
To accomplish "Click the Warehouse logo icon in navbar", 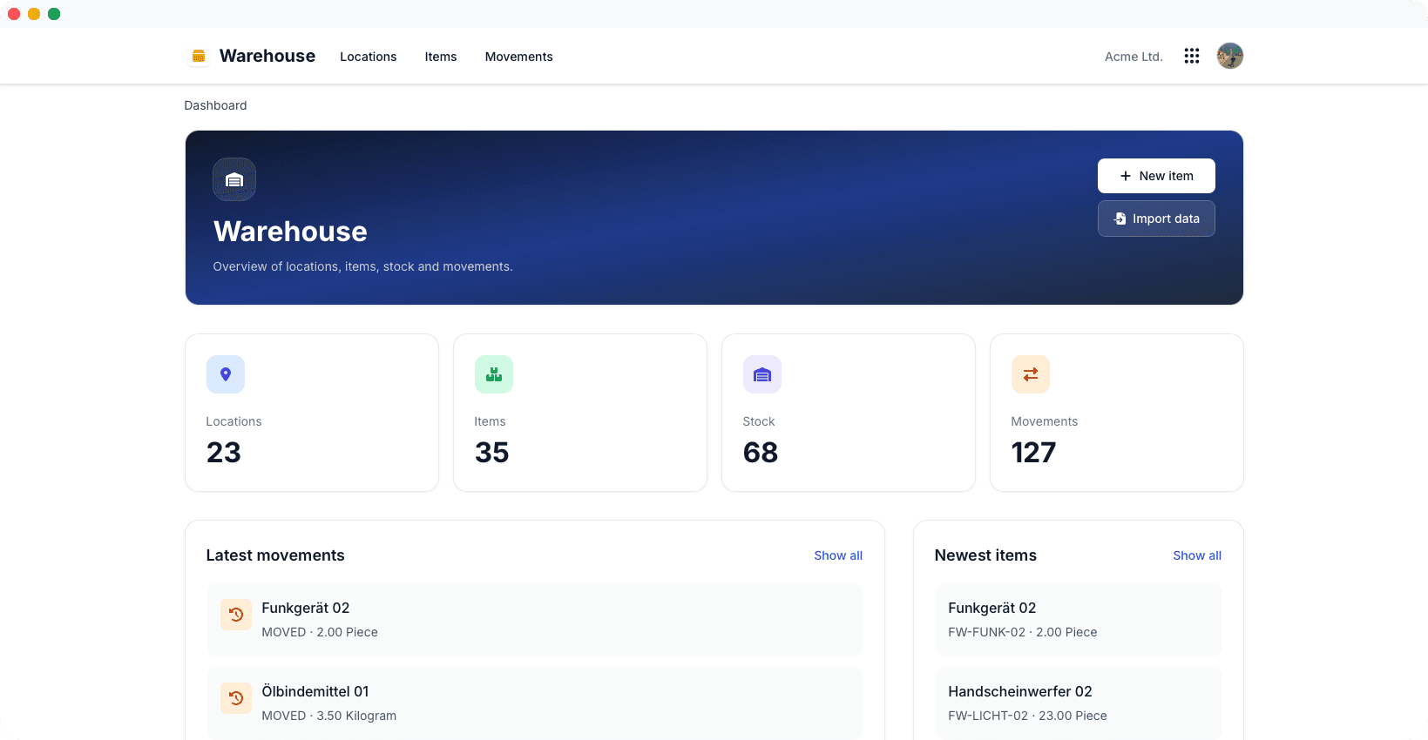I will 199,56.
